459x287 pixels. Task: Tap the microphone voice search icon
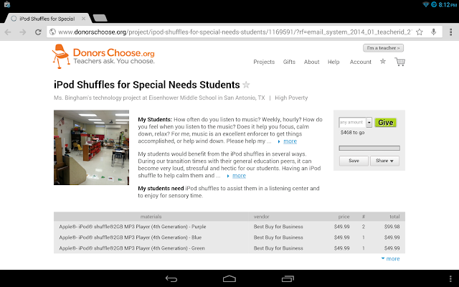[x=433, y=32]
